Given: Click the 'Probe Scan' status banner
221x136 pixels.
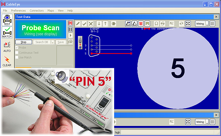Looking at the screenshot, I should 40,29.
